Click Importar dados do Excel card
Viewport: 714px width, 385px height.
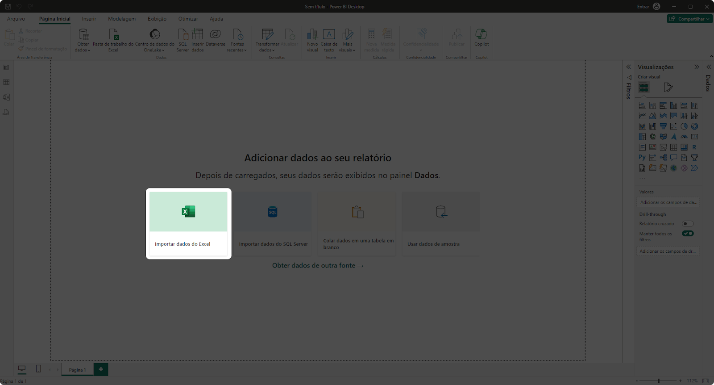click(x=188, y=224)
